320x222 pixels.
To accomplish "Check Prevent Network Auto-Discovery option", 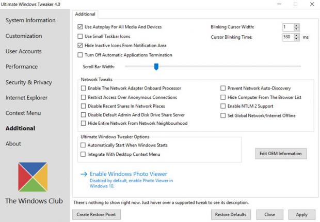I will pyautogui.click(x=223, y=88).
